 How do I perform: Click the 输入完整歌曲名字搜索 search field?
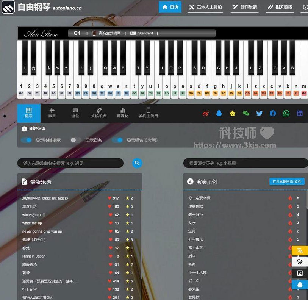pos(70,163)
